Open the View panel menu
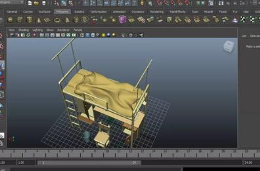The image size is (260, 171). coord(12,30)
